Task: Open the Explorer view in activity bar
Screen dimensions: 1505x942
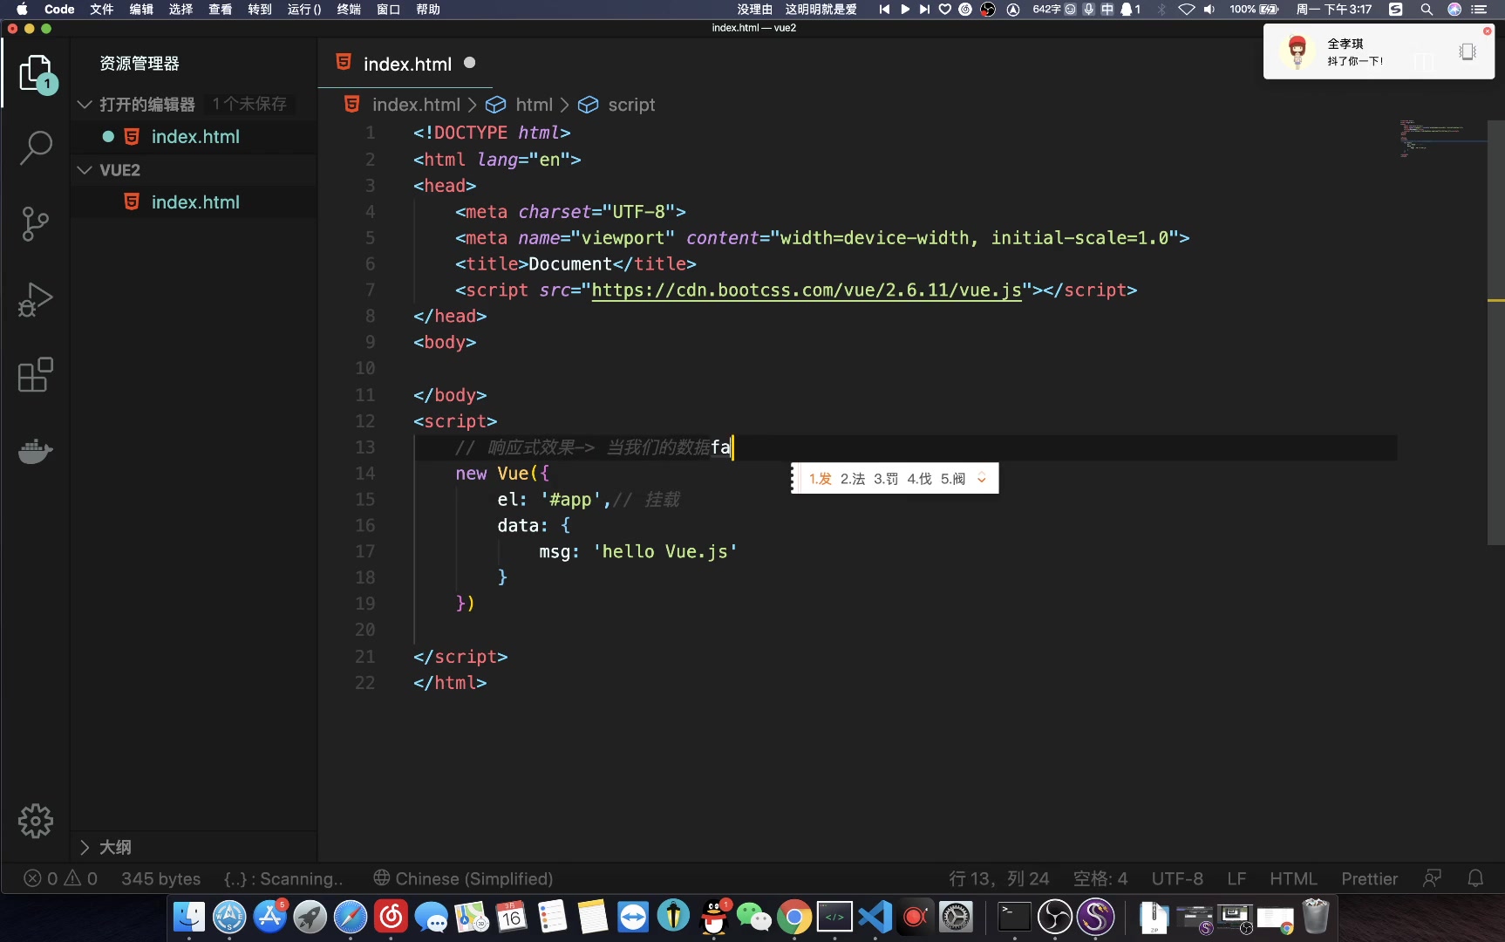Action: [x=36, y=73]
